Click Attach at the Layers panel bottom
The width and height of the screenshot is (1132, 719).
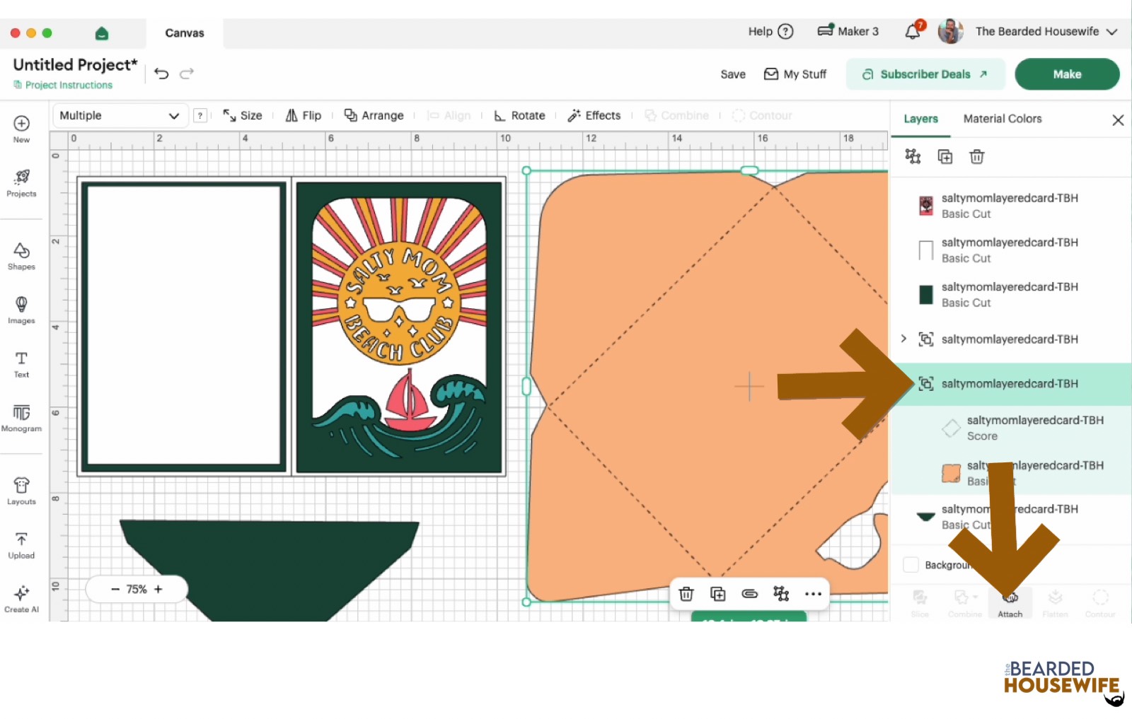click(1010, 604)
